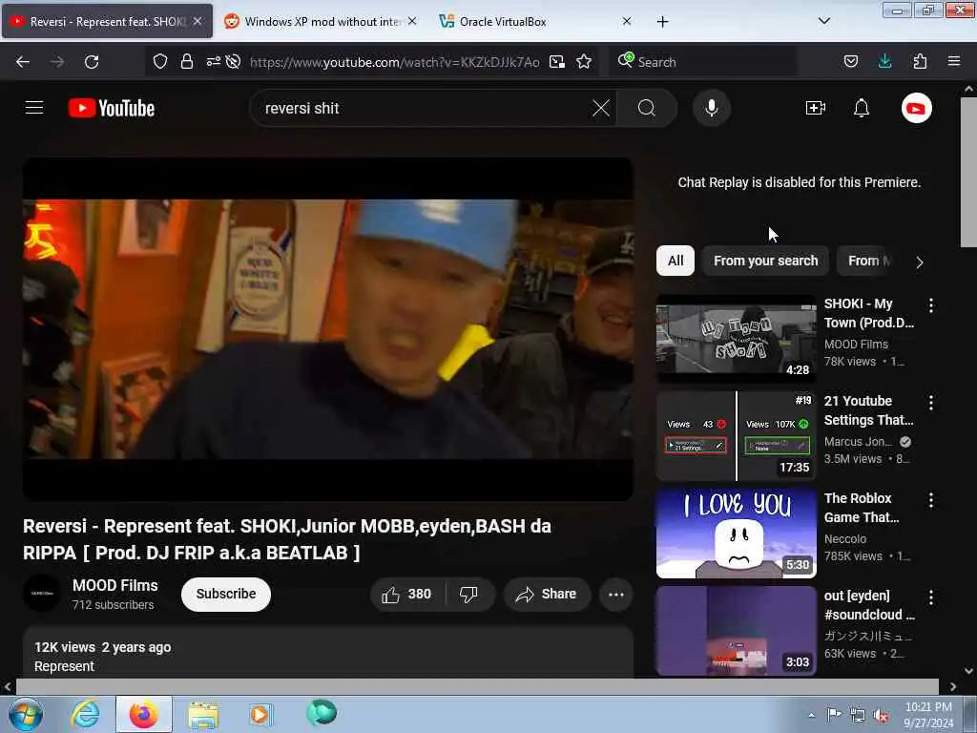The image size is (977, 733).
Task: Open Windows Explorer folder from taskbar
Action: point(203,714)
